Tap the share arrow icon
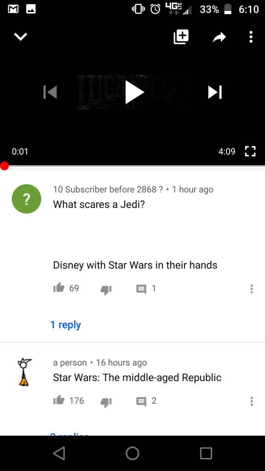Viewport: 265px width, 471px height. [x=219, y=37]
